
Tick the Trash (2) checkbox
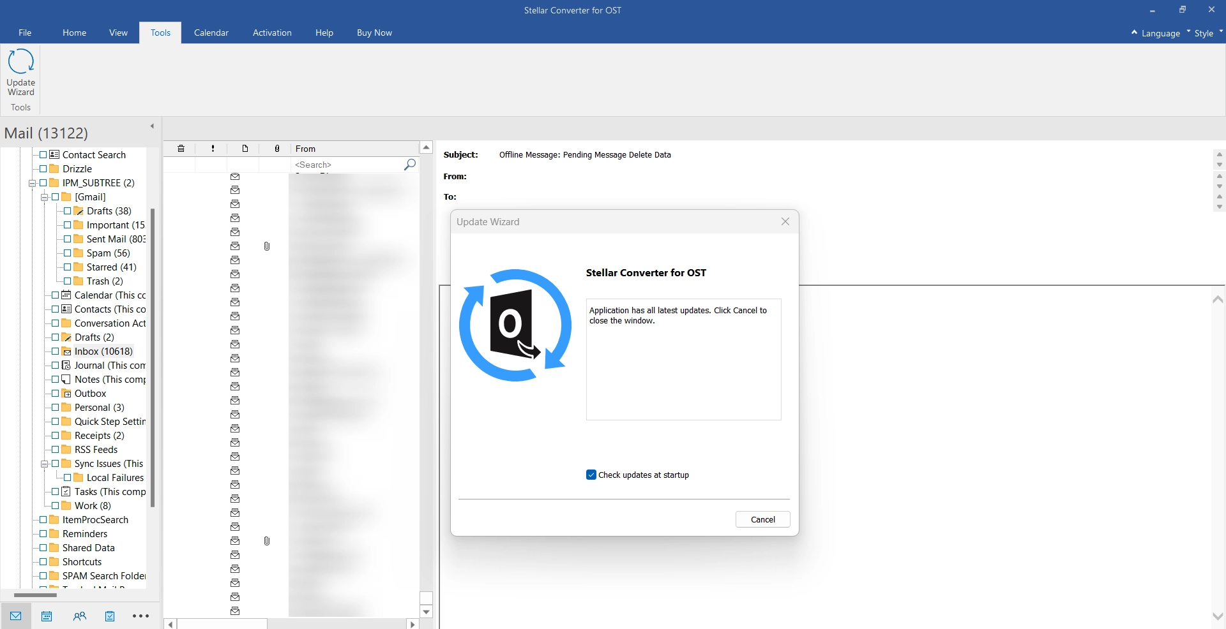click(x=68, y=281)
